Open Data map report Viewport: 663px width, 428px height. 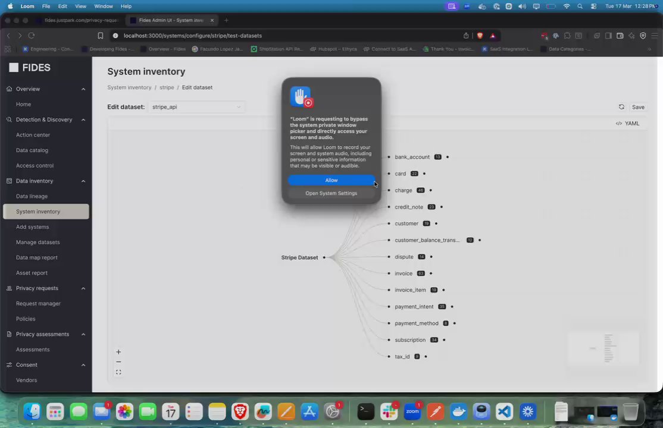(37, 257)
